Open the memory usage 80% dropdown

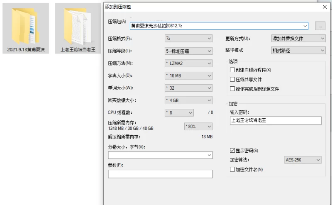pos(198,127)
